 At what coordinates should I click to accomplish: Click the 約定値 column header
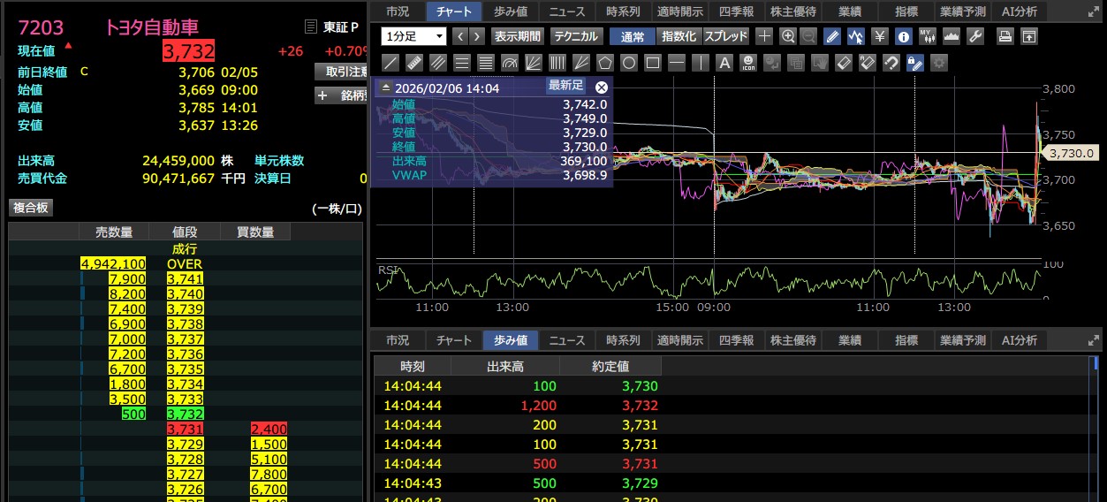(611, 366)
